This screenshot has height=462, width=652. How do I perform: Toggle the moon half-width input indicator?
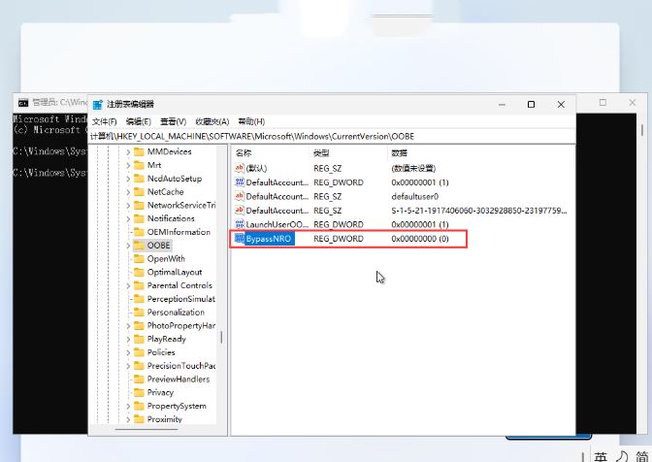pos(622,457)
